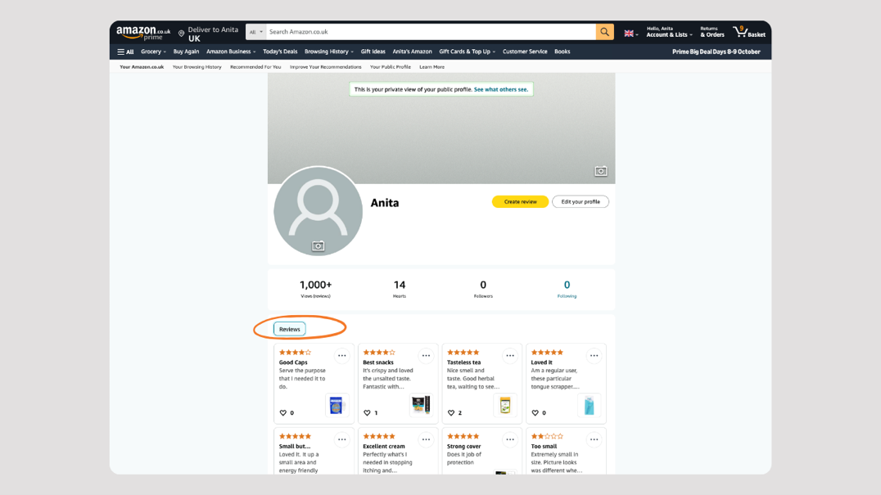
Task: Click Prime Big Deal Days 8-9 October
Action: pyautogui.click(x=716, y=52)
